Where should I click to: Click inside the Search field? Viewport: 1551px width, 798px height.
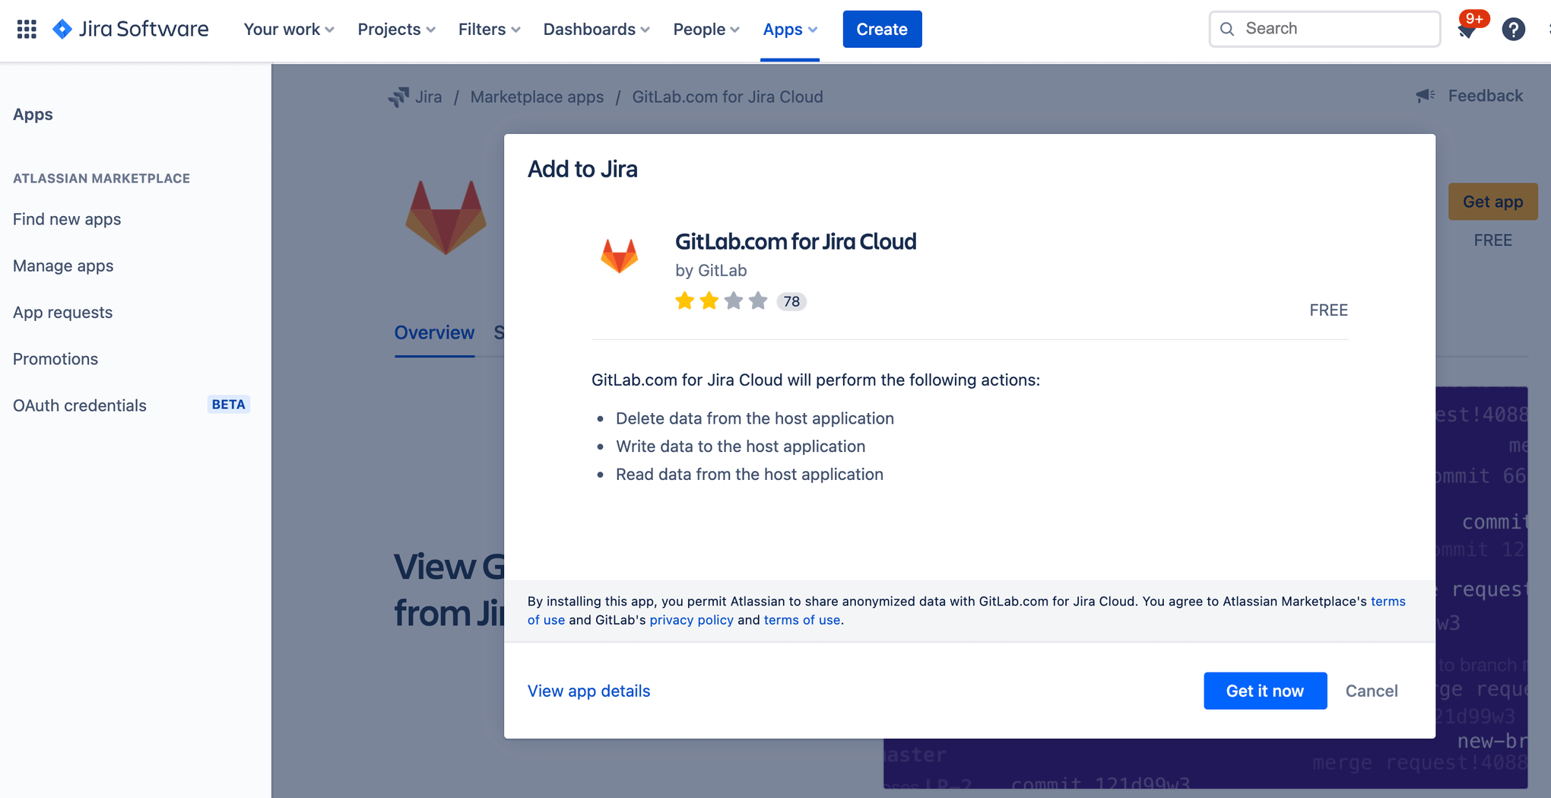pyautogui.click(x=1323, y=28)
